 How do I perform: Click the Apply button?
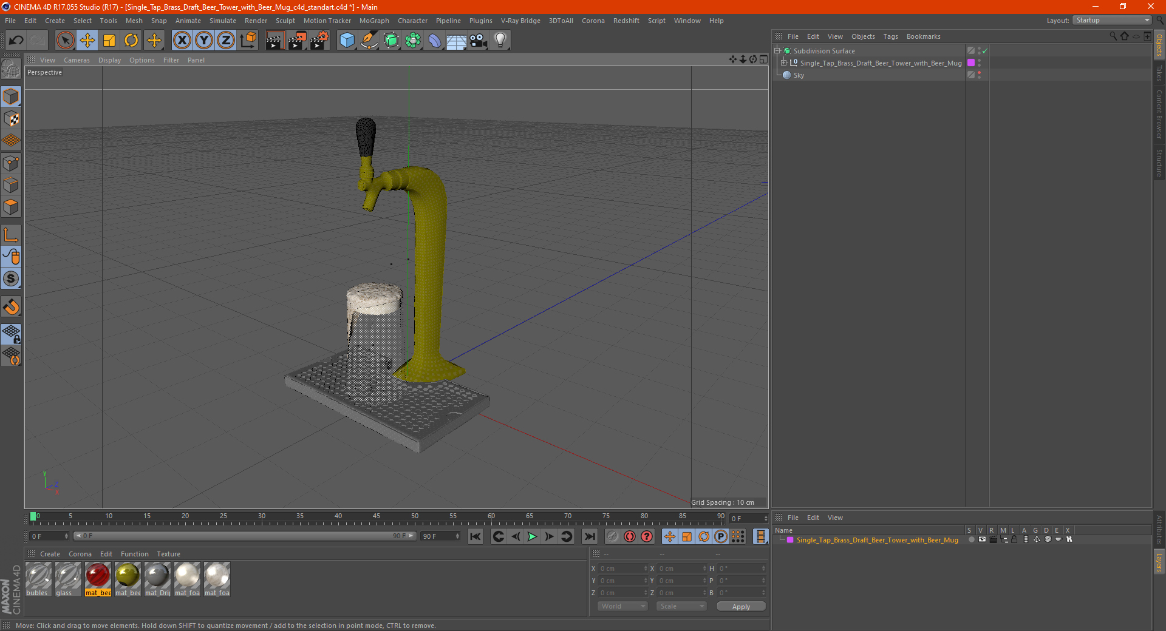[741, 606]
